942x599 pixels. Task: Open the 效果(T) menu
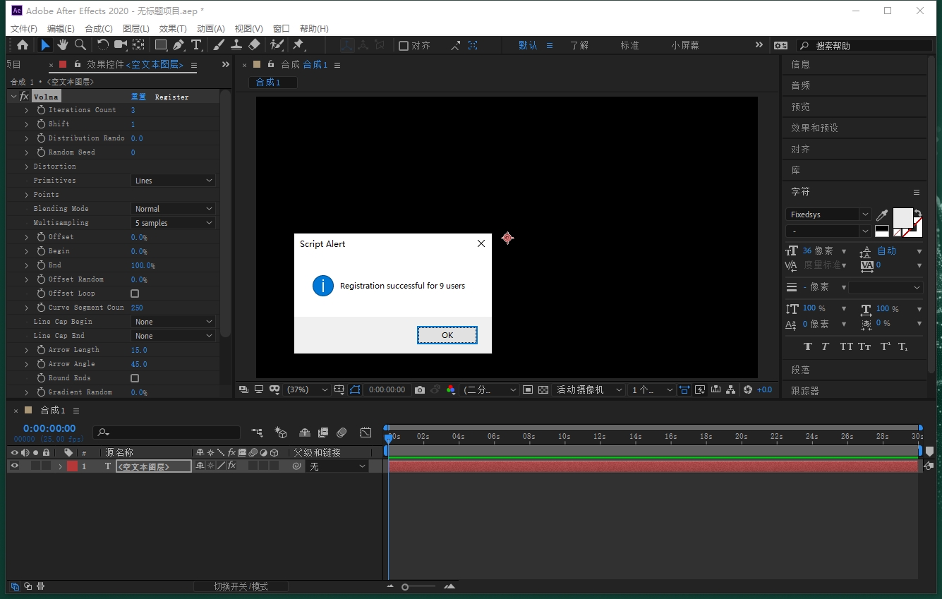tap(173, 29)
